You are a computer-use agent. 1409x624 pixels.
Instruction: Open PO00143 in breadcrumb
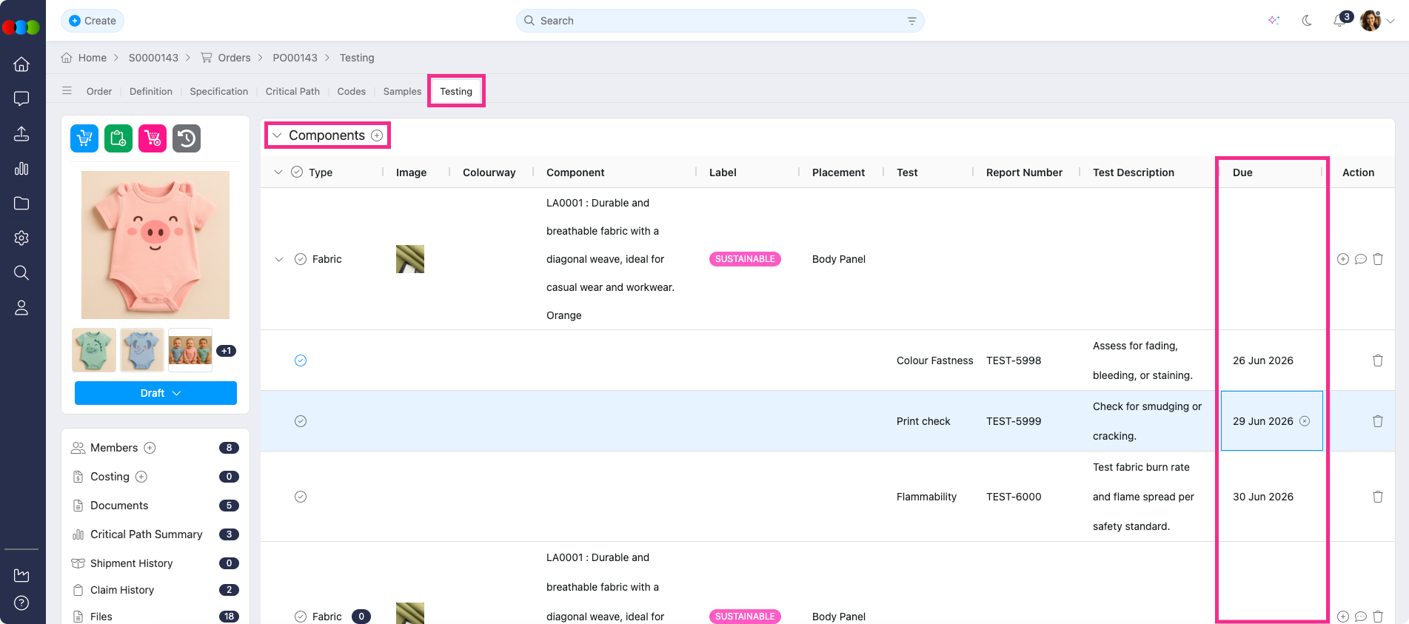click(x=295, y=58)
